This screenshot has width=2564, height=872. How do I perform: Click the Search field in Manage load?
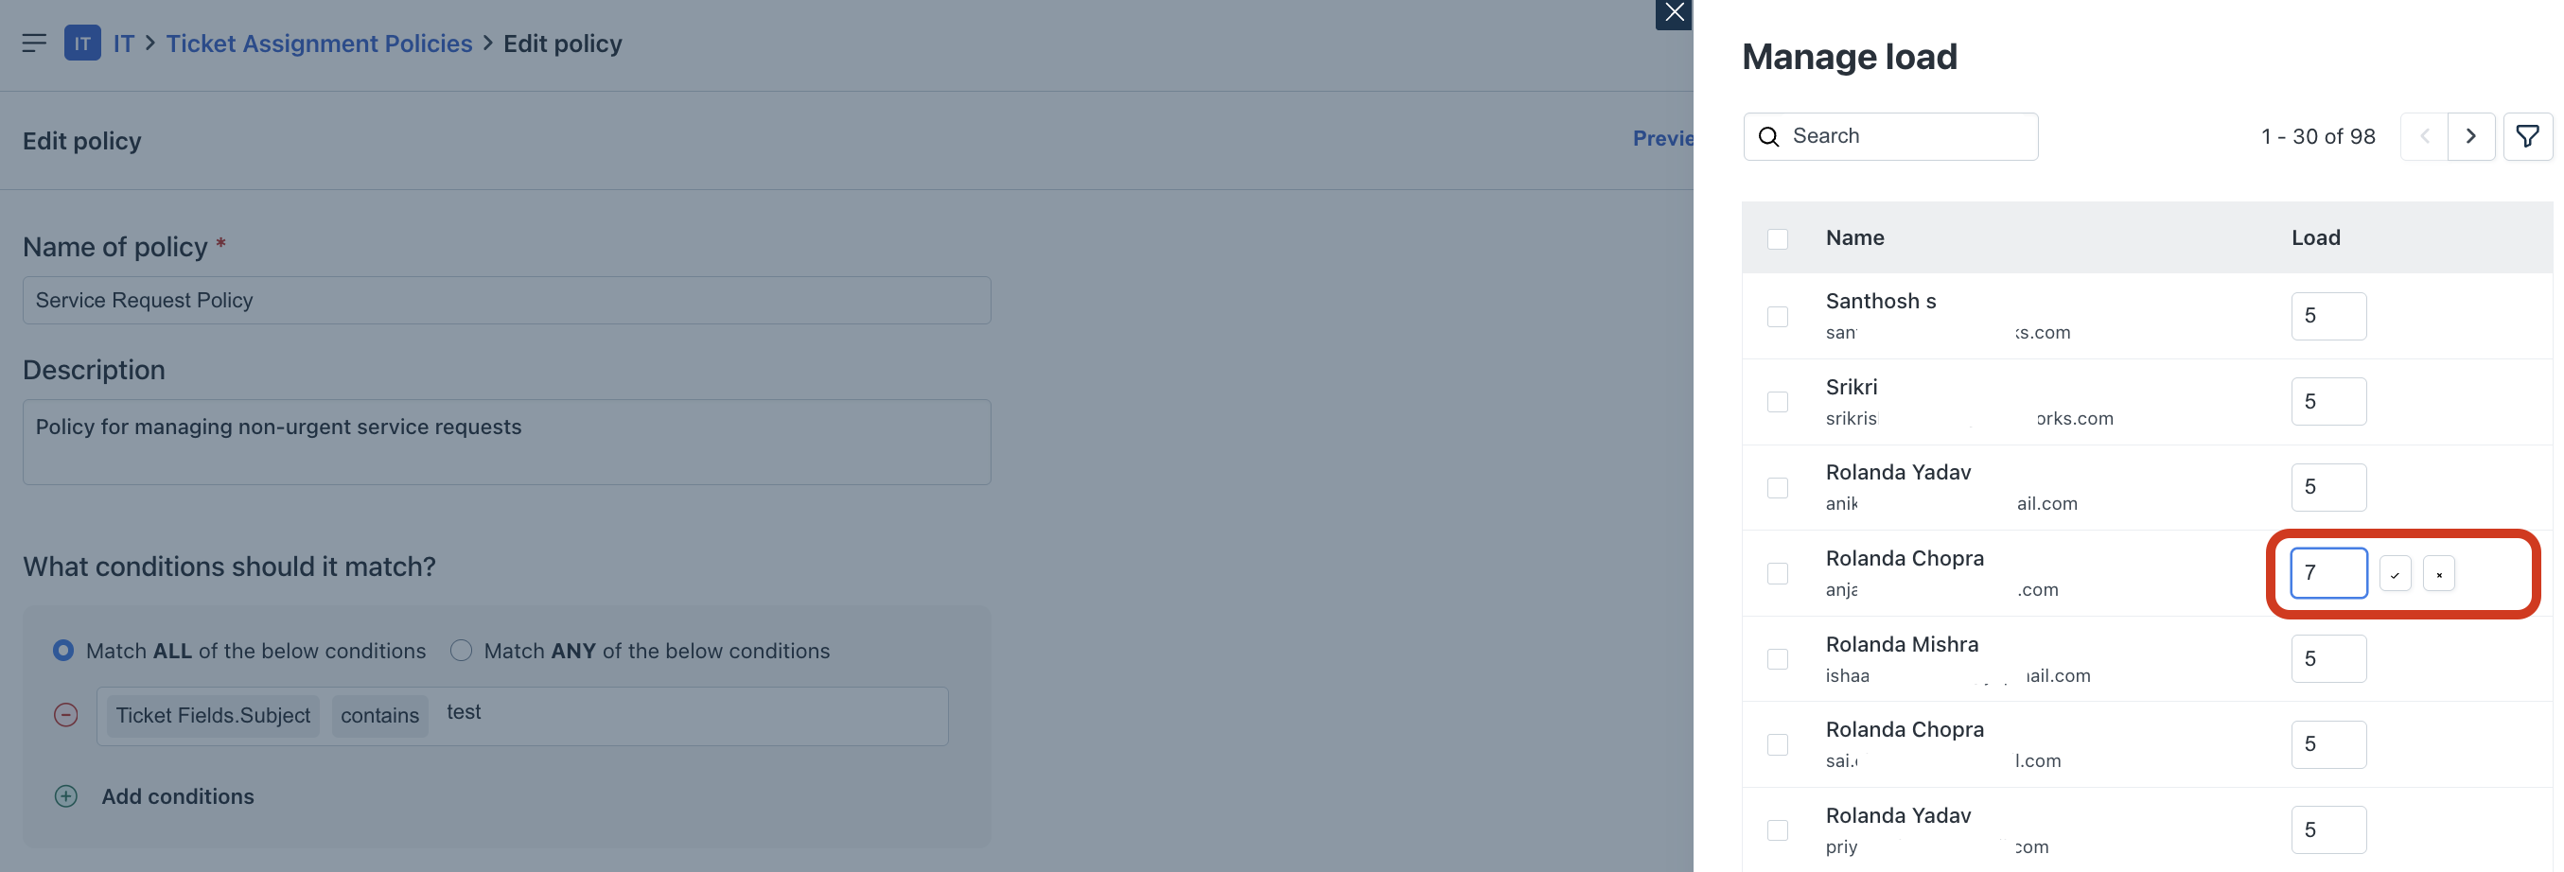(x=1890, y=136)
